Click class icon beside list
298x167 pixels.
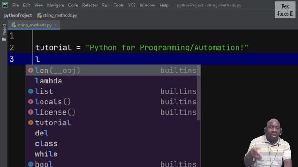click(31, 91)
